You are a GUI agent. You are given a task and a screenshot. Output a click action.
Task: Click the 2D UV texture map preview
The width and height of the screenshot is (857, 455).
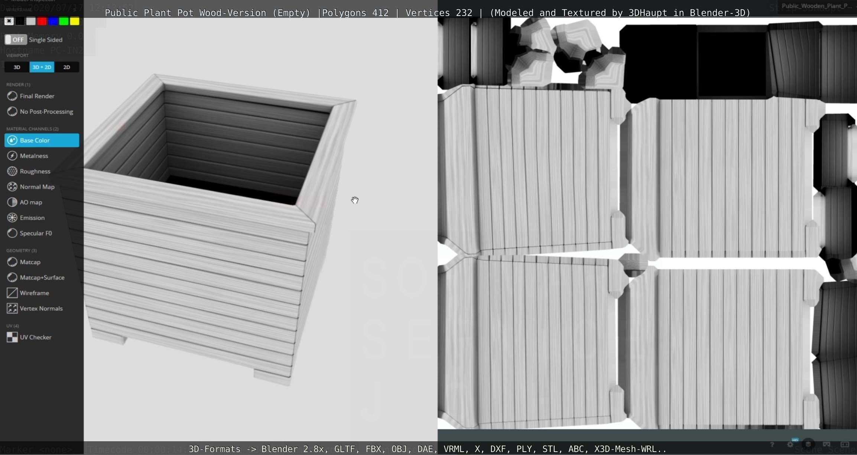point(647,224)
